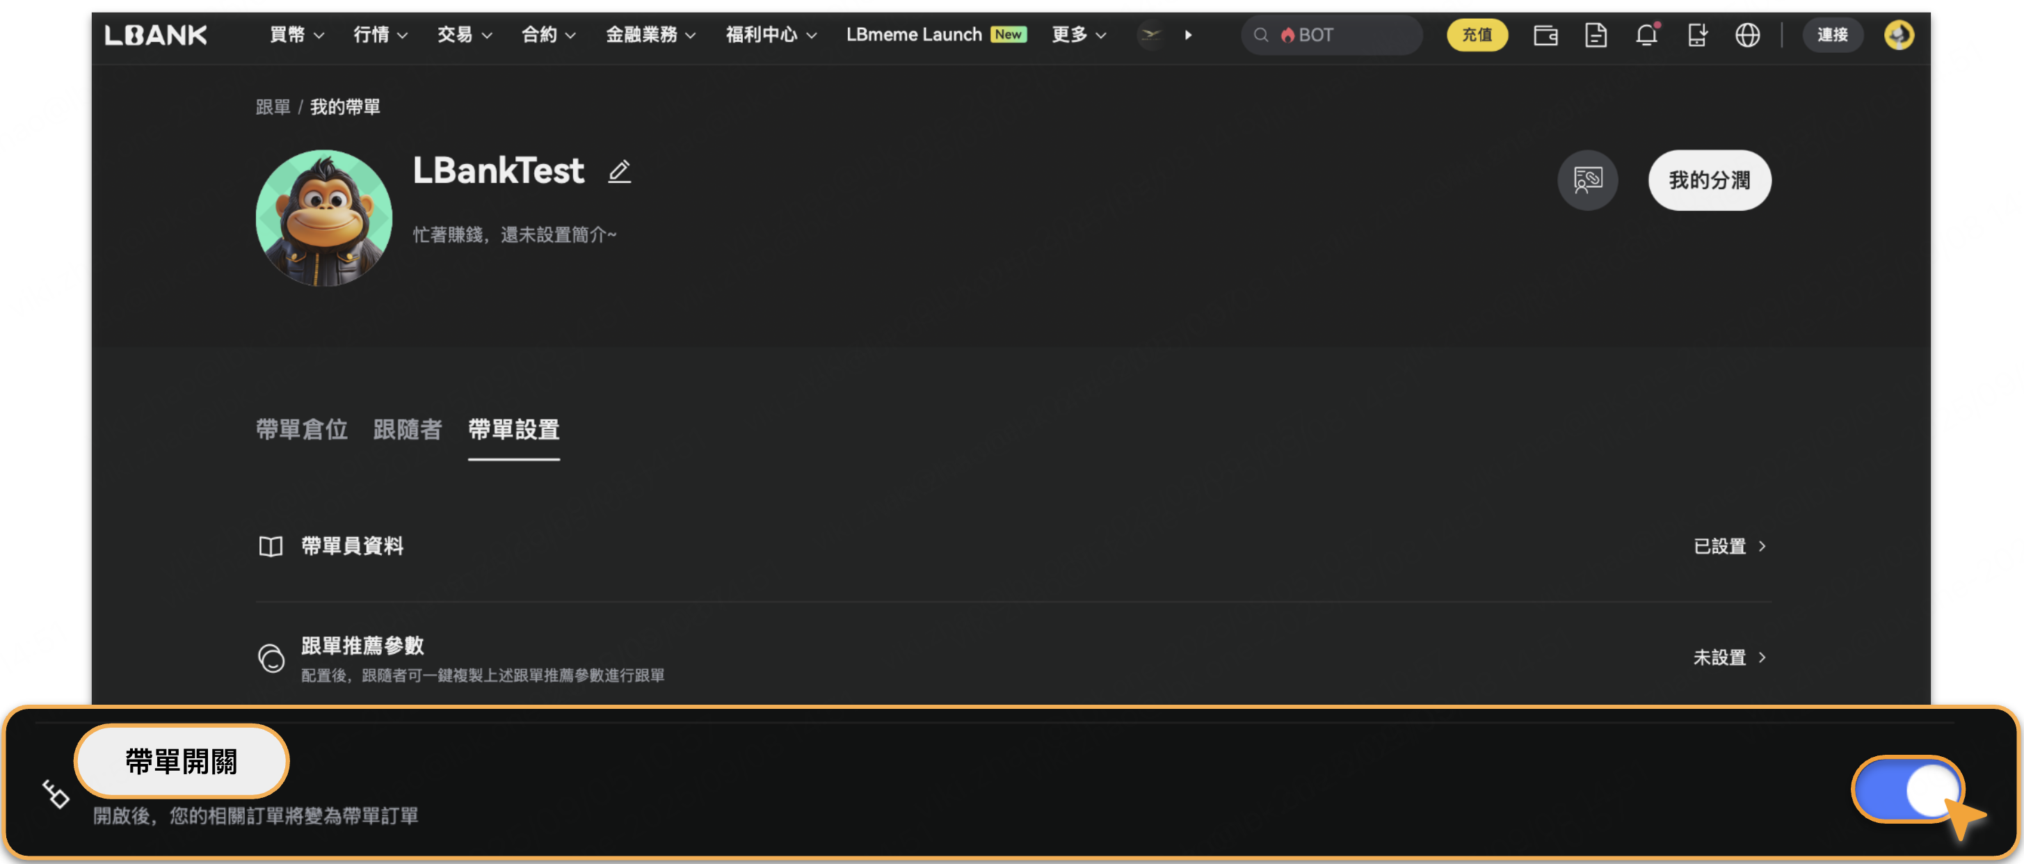2024x864 pixels.
Task: Click the pencil edit icon beside LBankTest
Action: [619, 170]
